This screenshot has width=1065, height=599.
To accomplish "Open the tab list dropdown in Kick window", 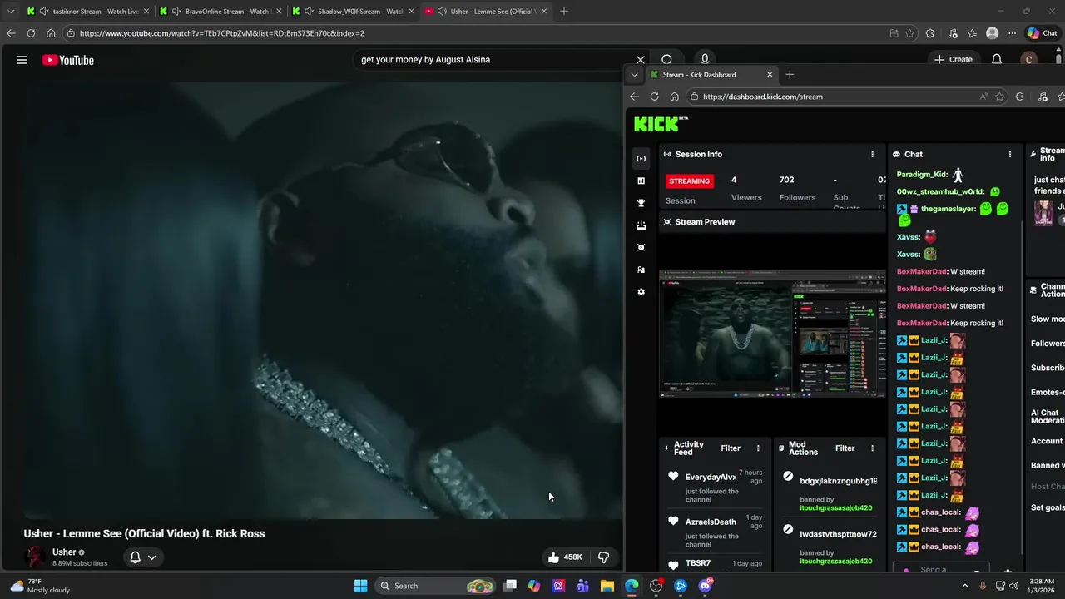I will (634, 75).
